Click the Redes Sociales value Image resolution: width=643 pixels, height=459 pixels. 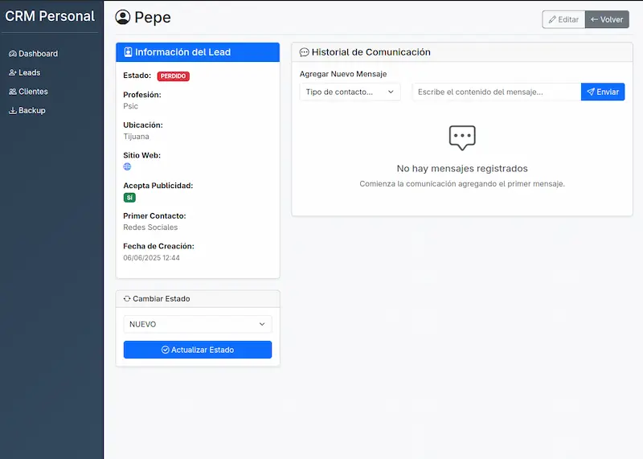[x=150, y=227]
